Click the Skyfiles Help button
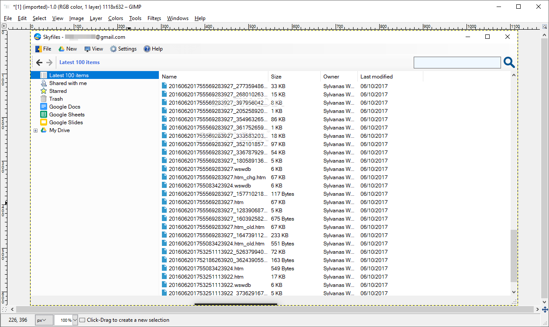This screenshot has height=327, width=549. [x=153, y=49]
